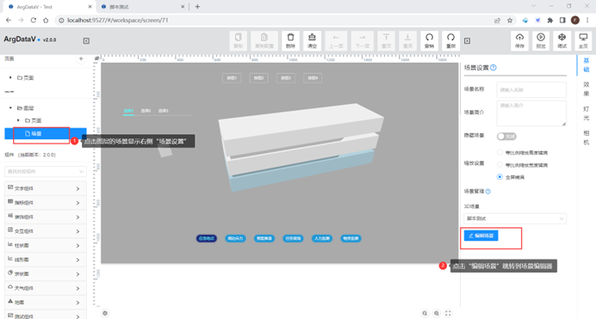
Task: Click the blue 编辑场景 button
Action: click(481, 236)
